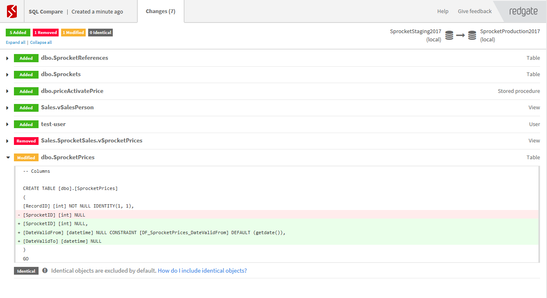This screenshot has height=298, width=547.
Task: Click the redgate logo in header
Action: 523,11
